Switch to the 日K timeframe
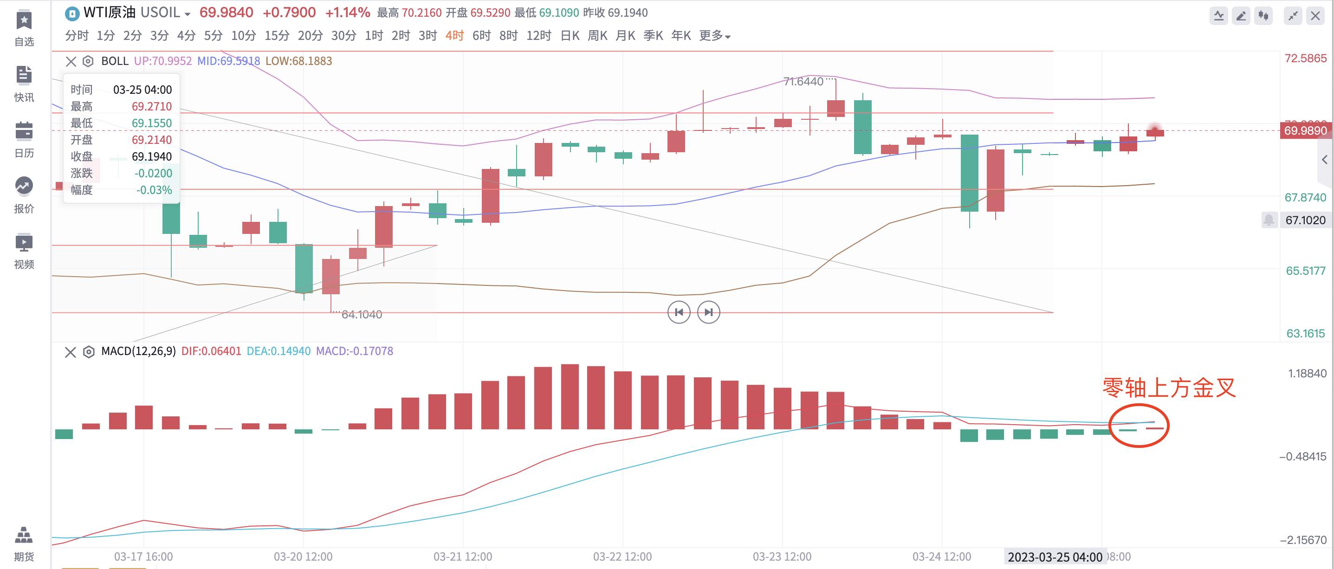 pos(570,36)
